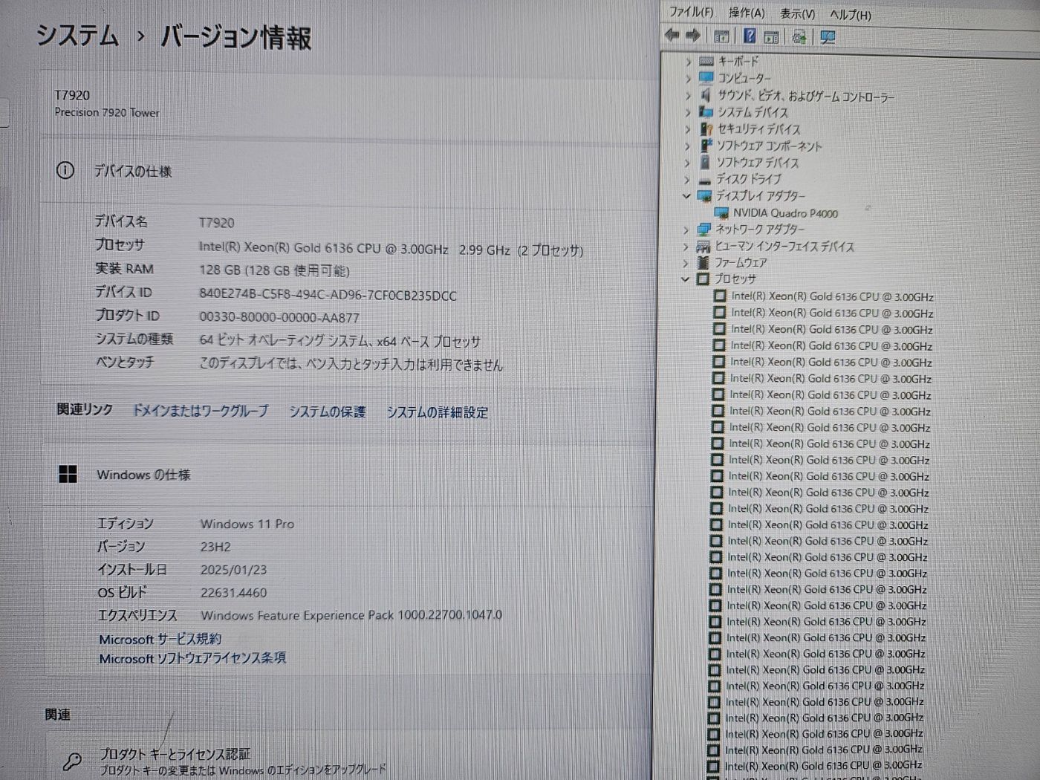Click the processor value Intel Xeon Gold 6136 in Settings
Image resolution: width=1040 pixels, height=780 pixels.
[391, 249]
